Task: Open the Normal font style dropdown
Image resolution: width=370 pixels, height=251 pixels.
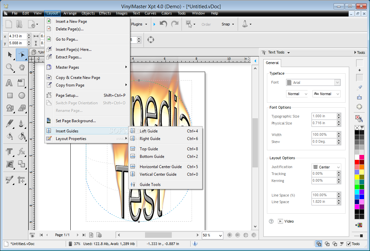Action: [297, 94]
